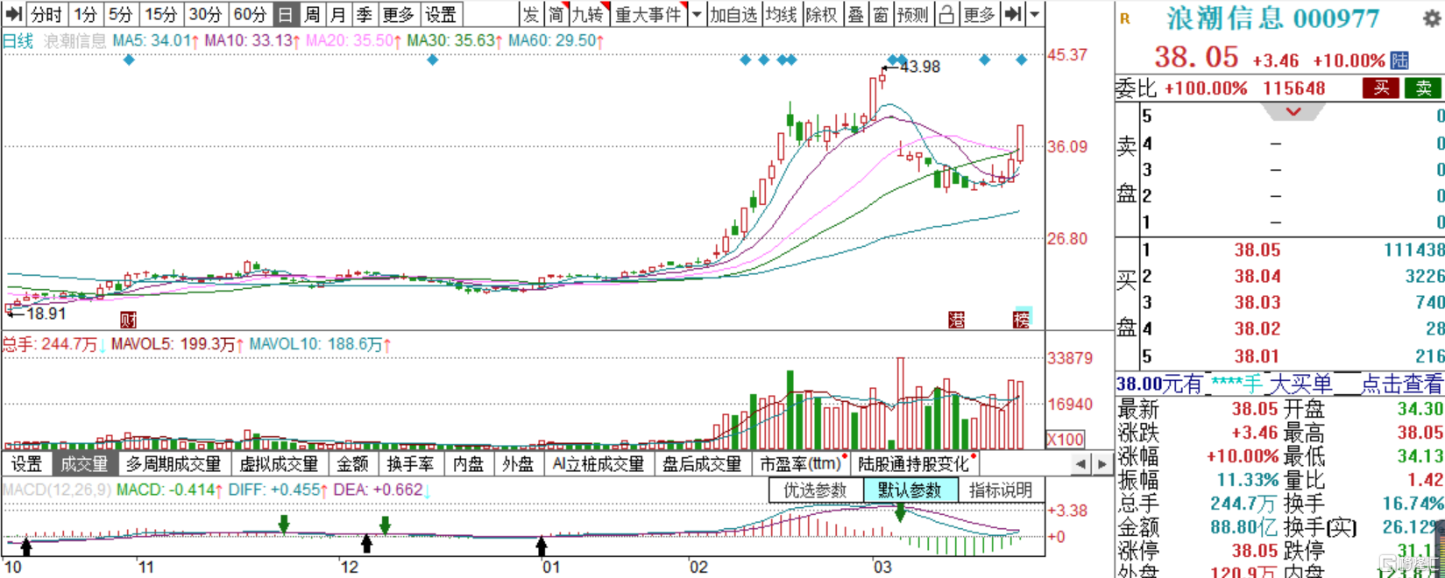Viewport: 1445px width, 578px height.
Task: Switch to the AI立桩成交量 tab
Action: (x=599, y=464)
